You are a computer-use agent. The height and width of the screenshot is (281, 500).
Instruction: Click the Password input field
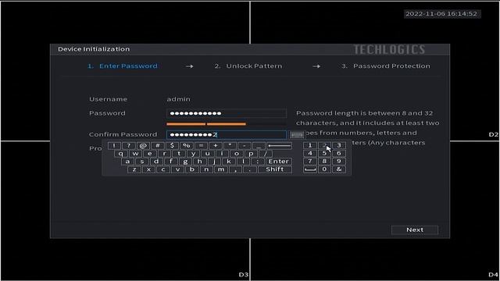227,113
